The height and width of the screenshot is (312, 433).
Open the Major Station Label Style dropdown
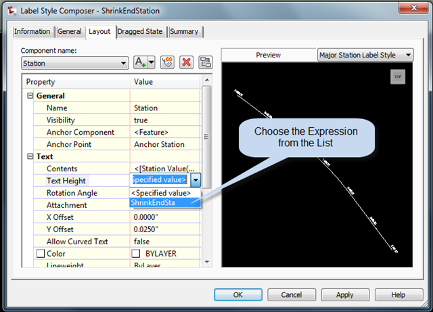[x=365, y=55]
